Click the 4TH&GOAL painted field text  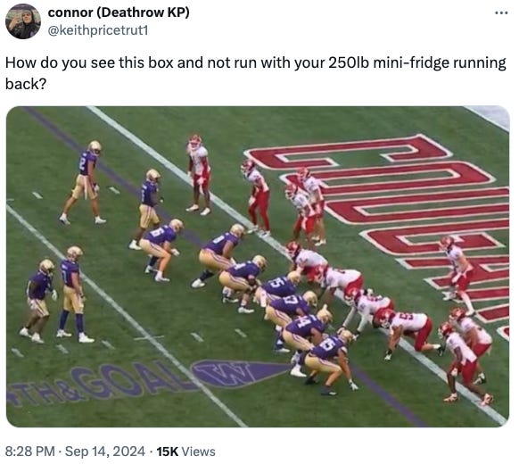point(99,382)
